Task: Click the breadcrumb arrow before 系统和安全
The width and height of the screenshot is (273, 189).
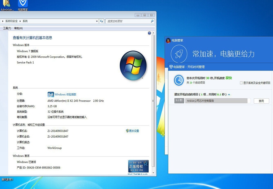Action: point(3,21)
